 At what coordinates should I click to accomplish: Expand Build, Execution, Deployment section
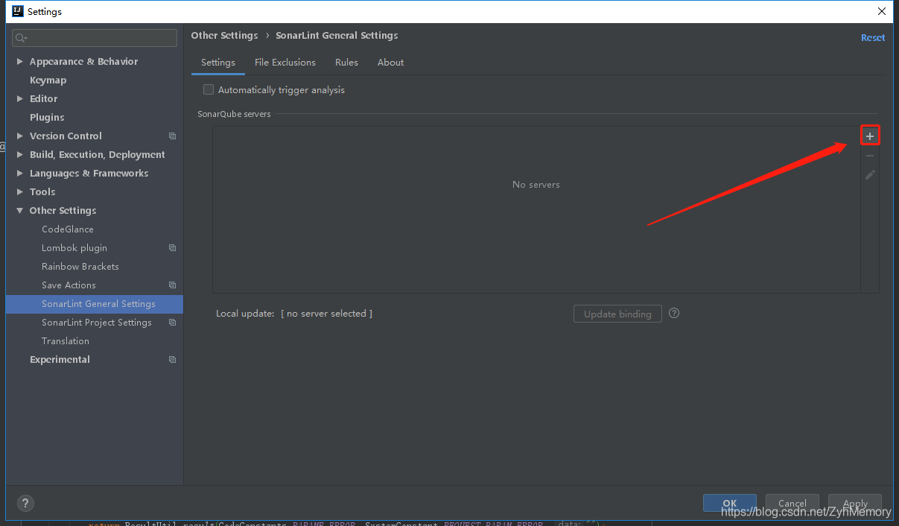(20, 155)
